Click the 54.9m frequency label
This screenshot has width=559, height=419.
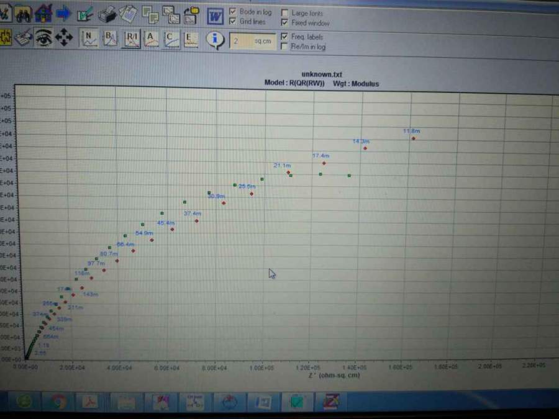144,233
